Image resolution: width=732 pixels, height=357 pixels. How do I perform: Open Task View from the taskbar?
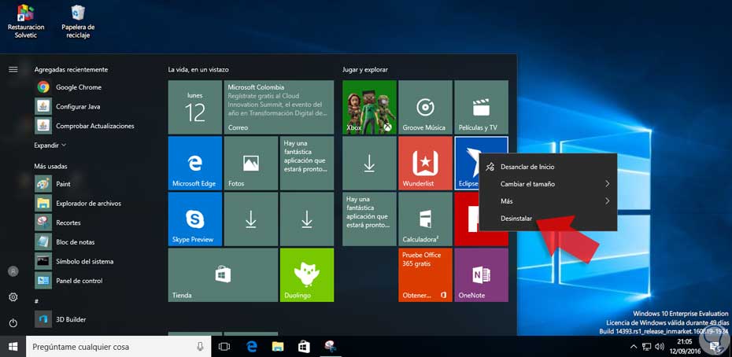point(224,347)
